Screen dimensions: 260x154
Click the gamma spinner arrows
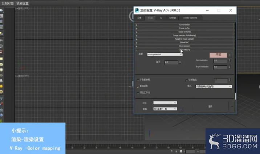180,62
